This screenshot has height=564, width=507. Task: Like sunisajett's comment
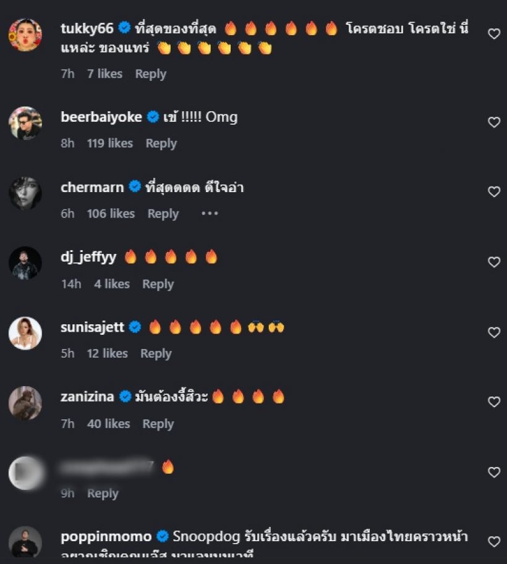pos(494,332)
